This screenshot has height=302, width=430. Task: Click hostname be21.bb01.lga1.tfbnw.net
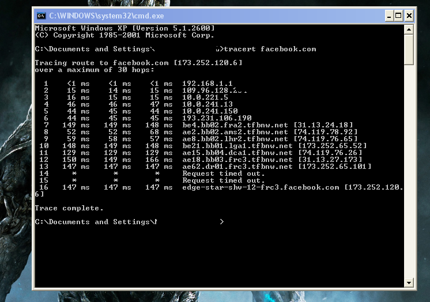[237, 146]
